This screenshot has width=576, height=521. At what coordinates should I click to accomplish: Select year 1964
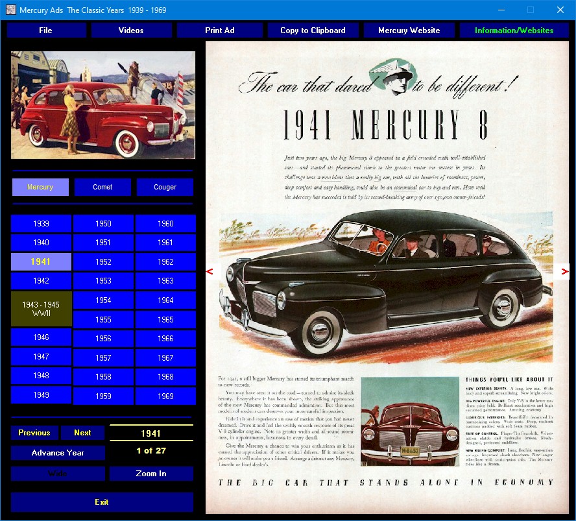tap(165, 300)
